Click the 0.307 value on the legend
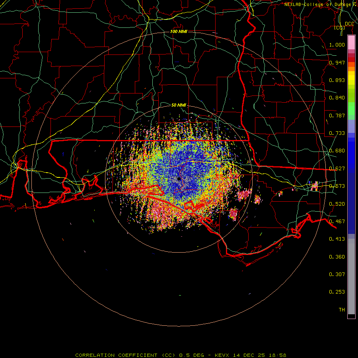Viewport: 358px width, 358px height. [337, 274]
